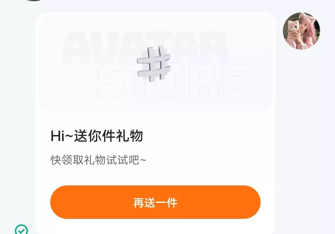Open the pink-haired girl's avatar profile
The image size is (335, 234).
click(301, 31)
